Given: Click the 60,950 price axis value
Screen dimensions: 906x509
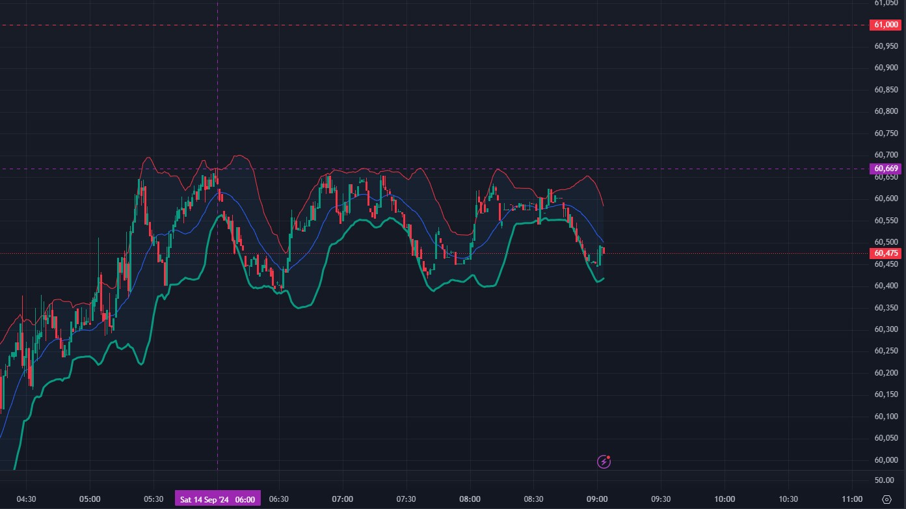Looking at the screenshot, I should tap(886, 46).
